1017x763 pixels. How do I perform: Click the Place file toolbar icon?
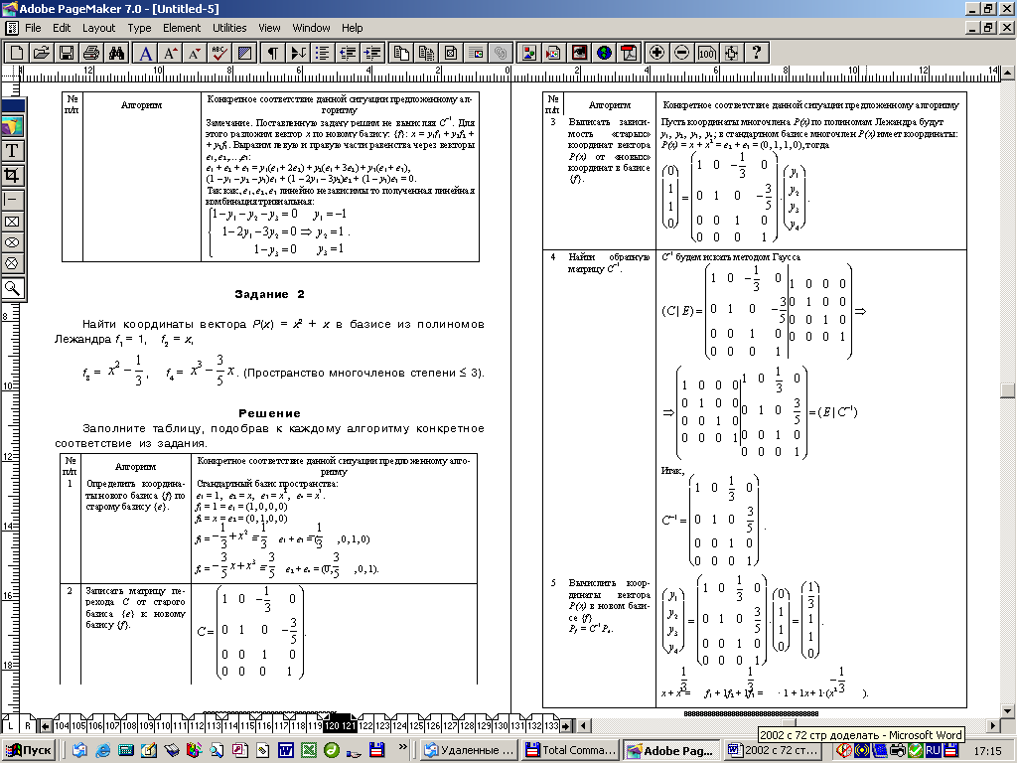click(554, 53)
